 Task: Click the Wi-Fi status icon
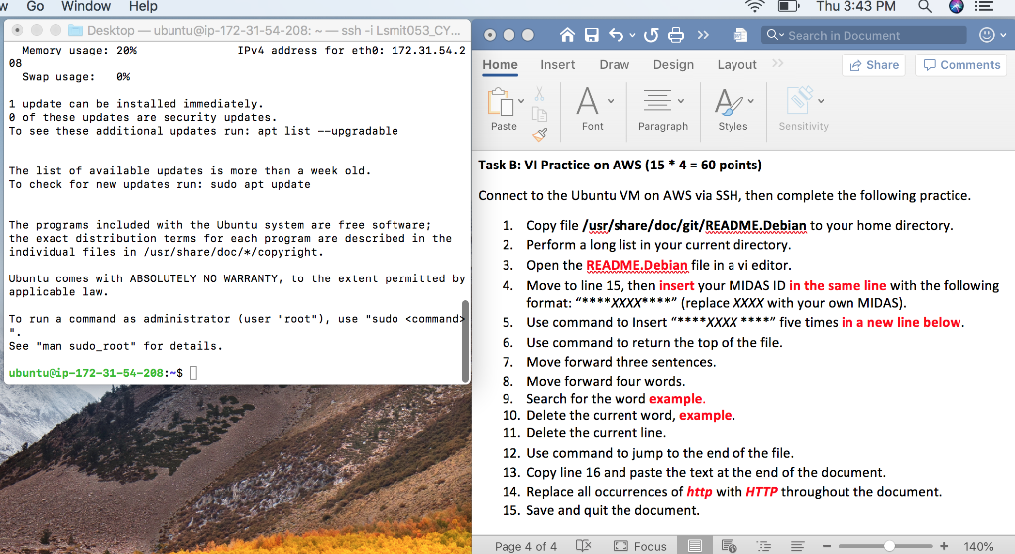tap(754, 7)
